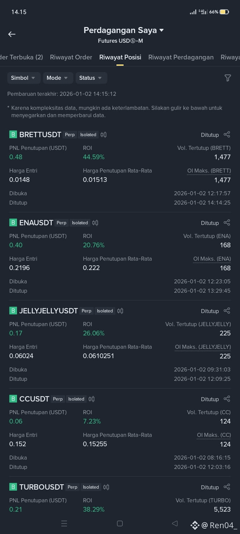Open the JELLYJELLYUSDT symbol name
Image resolution: width=240 pixels, height=534 pixels.
point(49,311)
